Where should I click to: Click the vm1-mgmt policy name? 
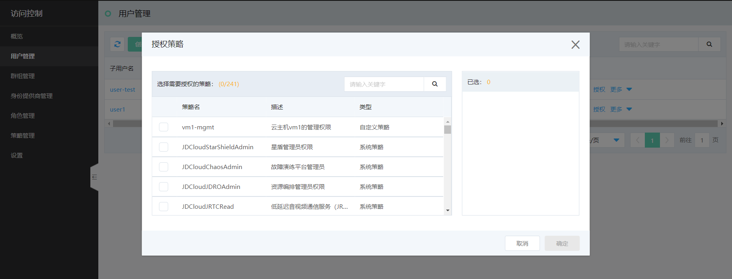(x=198, y=127)
